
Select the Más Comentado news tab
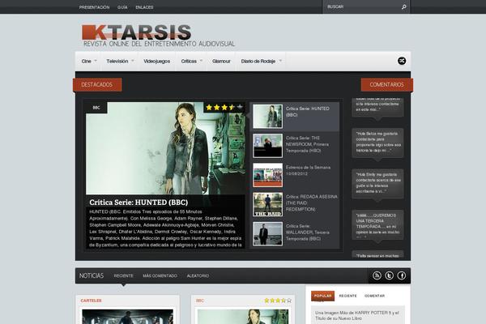pos(160,275)
